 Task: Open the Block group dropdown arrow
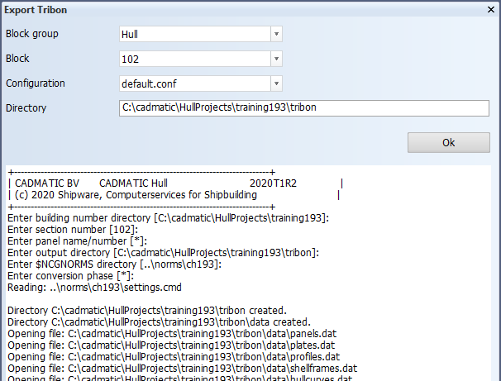276,34
